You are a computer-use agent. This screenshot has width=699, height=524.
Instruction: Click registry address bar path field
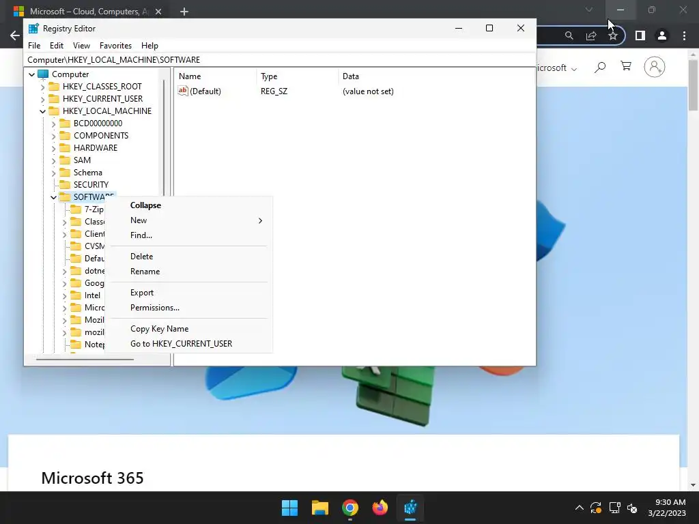[280, 60]
